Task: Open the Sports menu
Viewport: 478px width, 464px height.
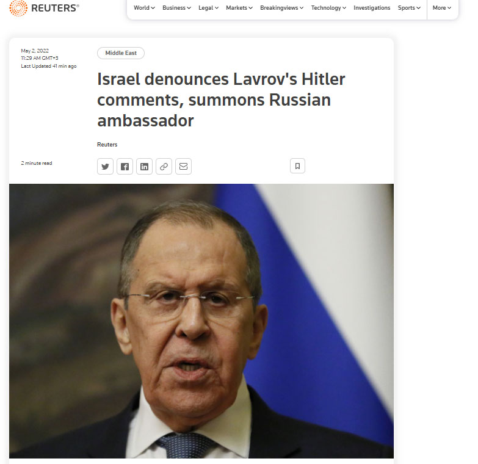Action: click(x=409, y=8)
